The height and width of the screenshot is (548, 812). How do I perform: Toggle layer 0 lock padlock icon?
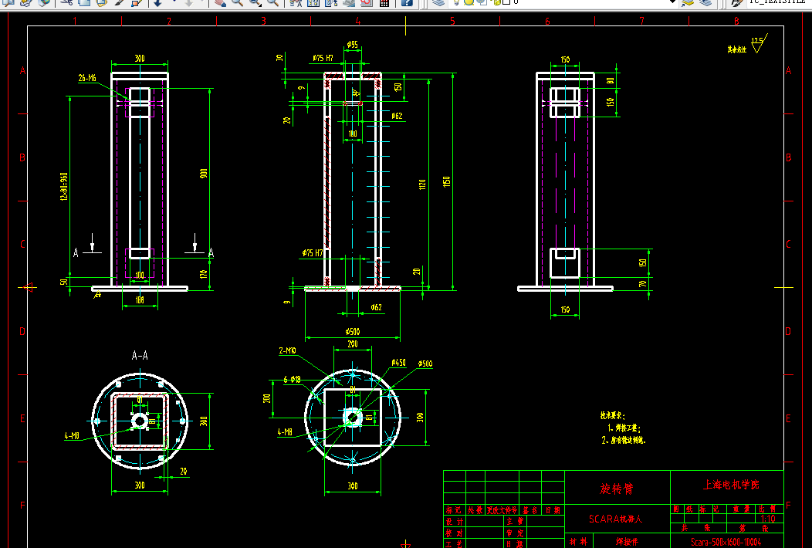point(496,2)
